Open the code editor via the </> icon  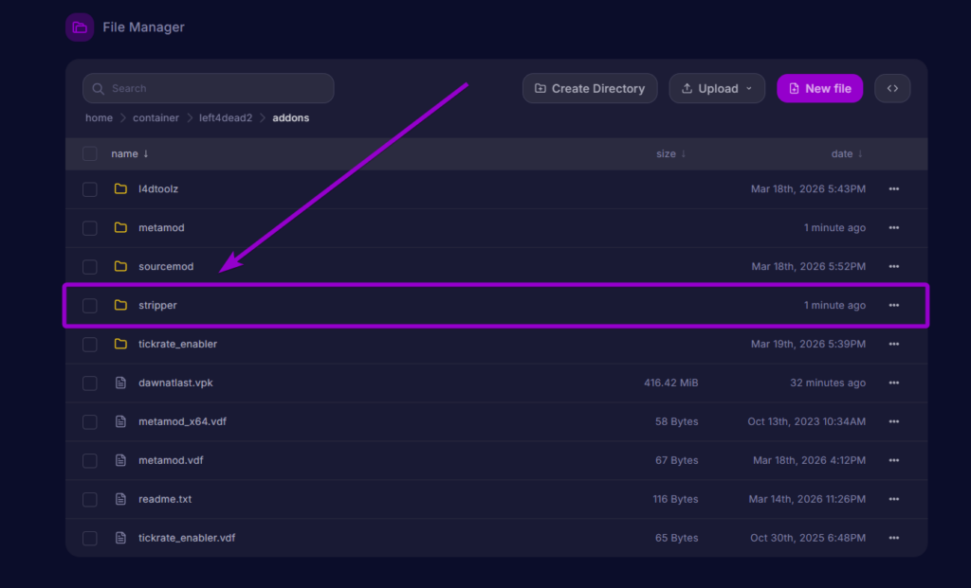(891, 87)
